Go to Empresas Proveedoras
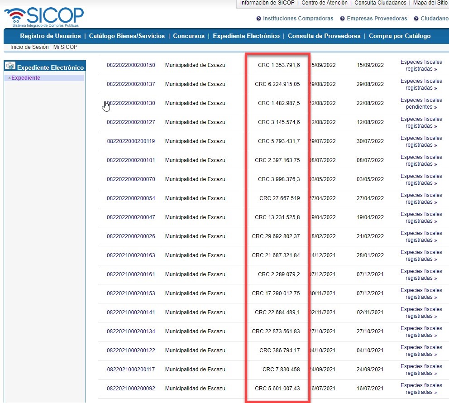 377,19
